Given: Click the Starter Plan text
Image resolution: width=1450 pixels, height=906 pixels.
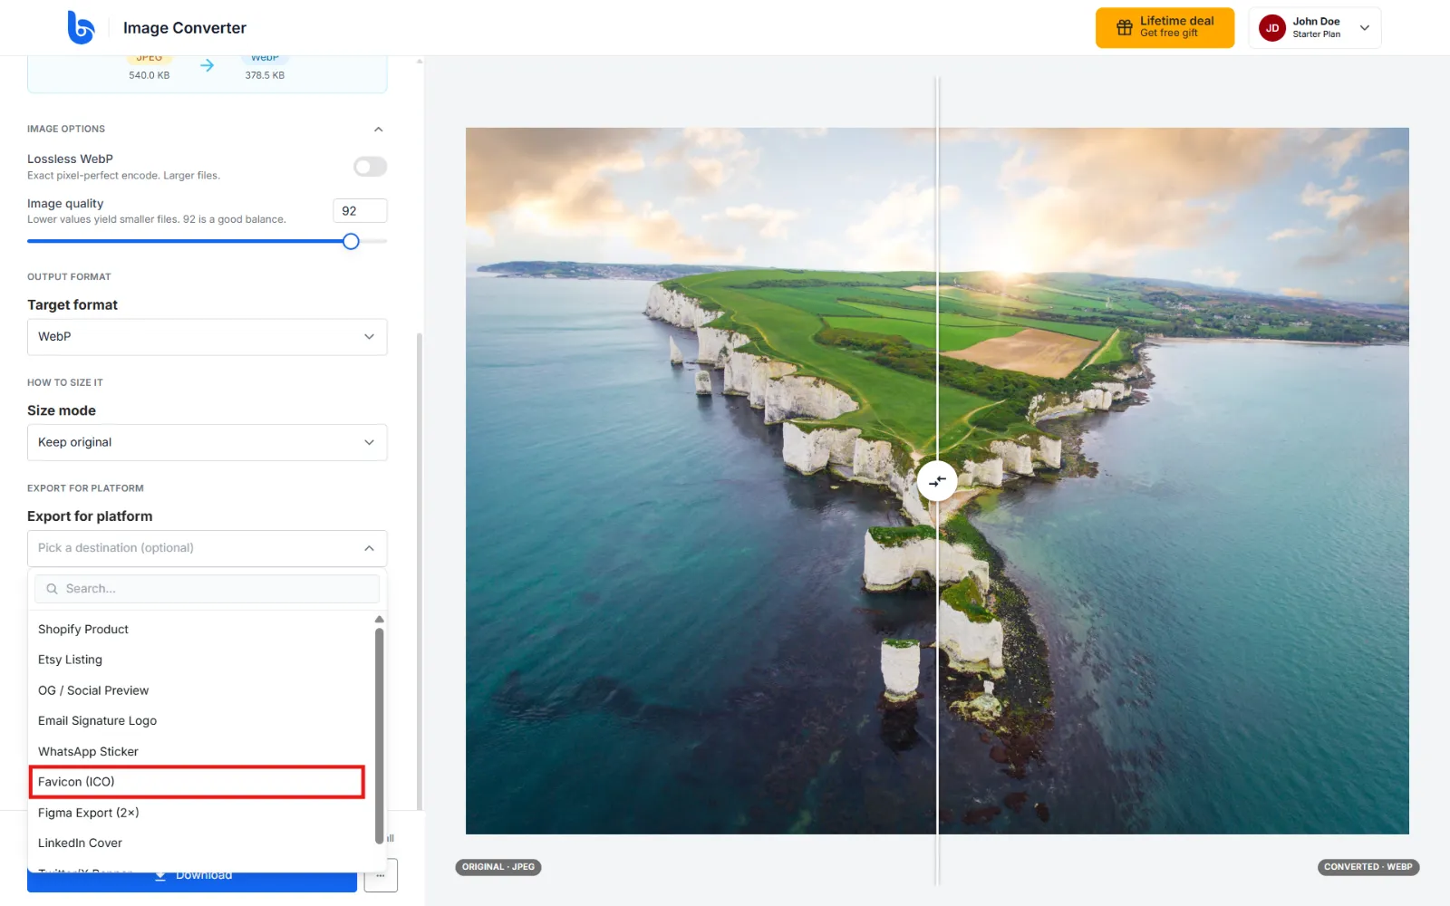Looking at the screenshot, I should click(1316, 34).
